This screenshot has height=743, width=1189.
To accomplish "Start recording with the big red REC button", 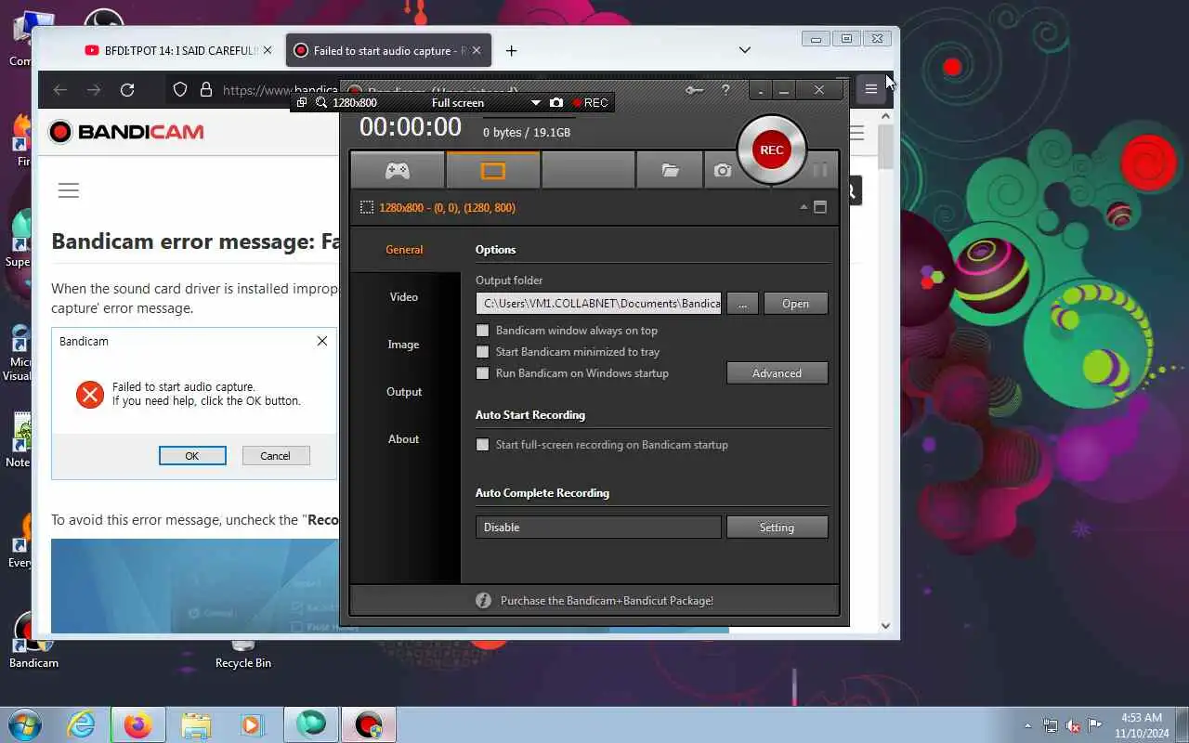I will click(x=771, y=150).
